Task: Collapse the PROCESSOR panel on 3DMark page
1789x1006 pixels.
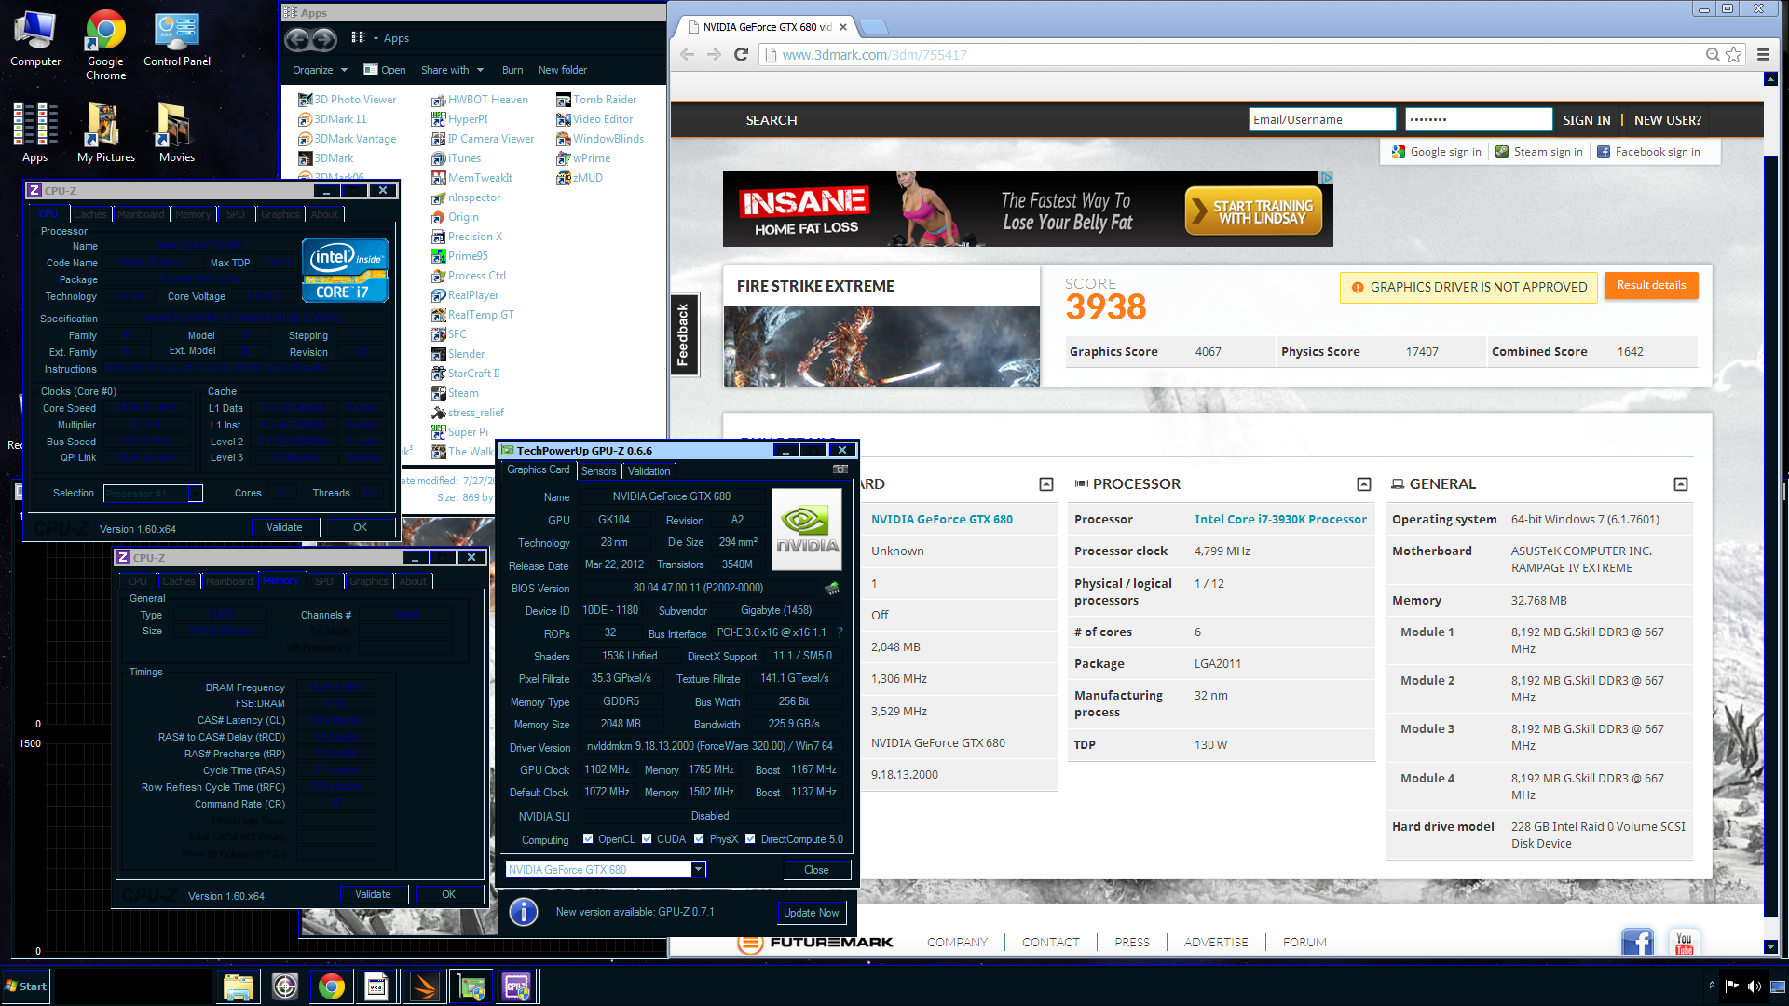Action: point(1364,484)
